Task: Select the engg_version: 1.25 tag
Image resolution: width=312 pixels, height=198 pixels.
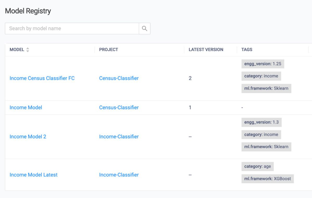Action: click(x=263, y=64)
